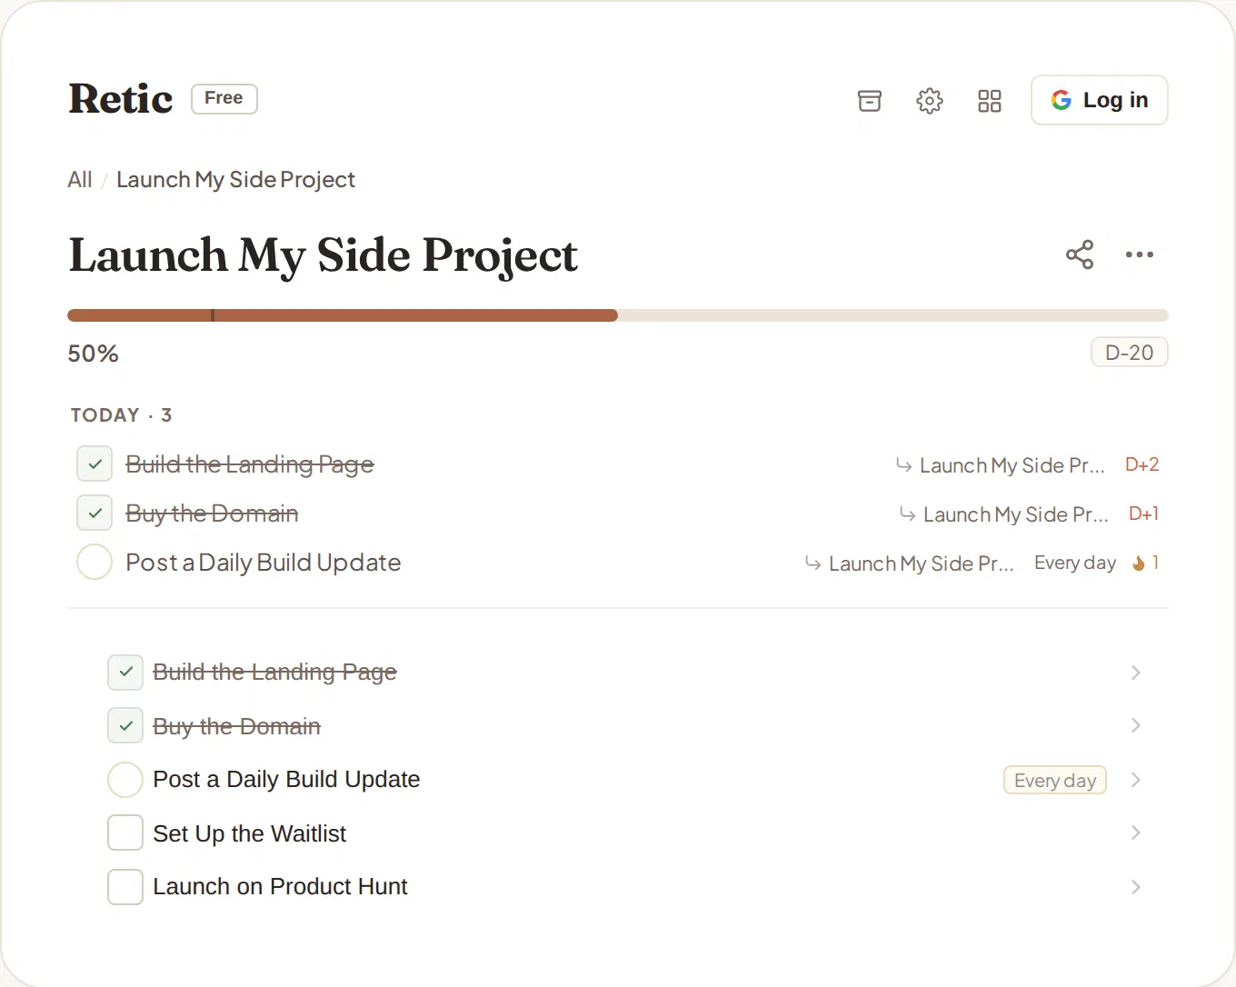Check off Launch on Product Hunt

[125, 887]
